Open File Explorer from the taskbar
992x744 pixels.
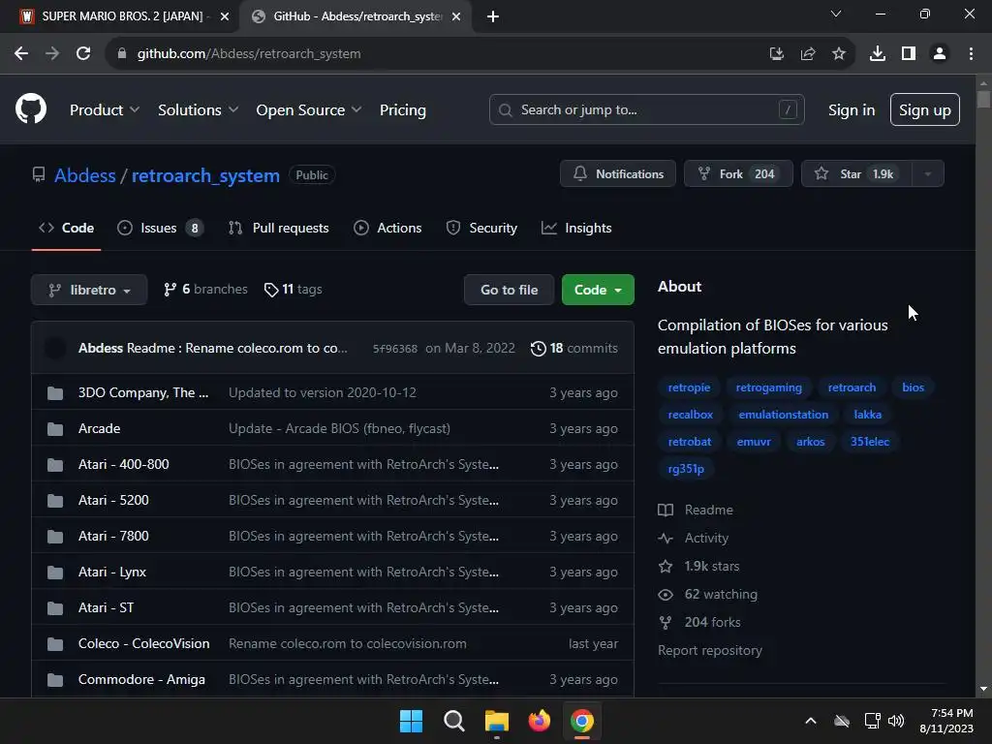[497, 721]
